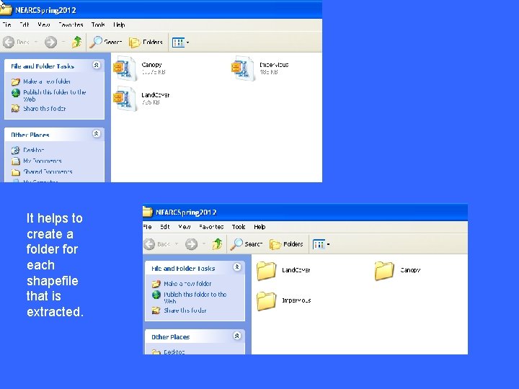
Task: Select the Impervious folder icon
Action: [x=266, y=301]
